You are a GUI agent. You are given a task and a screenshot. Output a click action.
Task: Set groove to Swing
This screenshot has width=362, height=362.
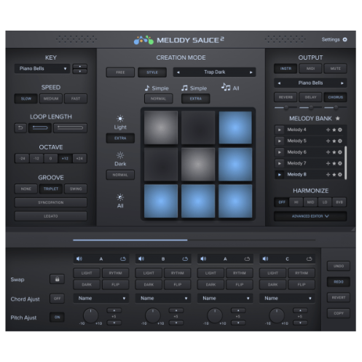(76, 189)
